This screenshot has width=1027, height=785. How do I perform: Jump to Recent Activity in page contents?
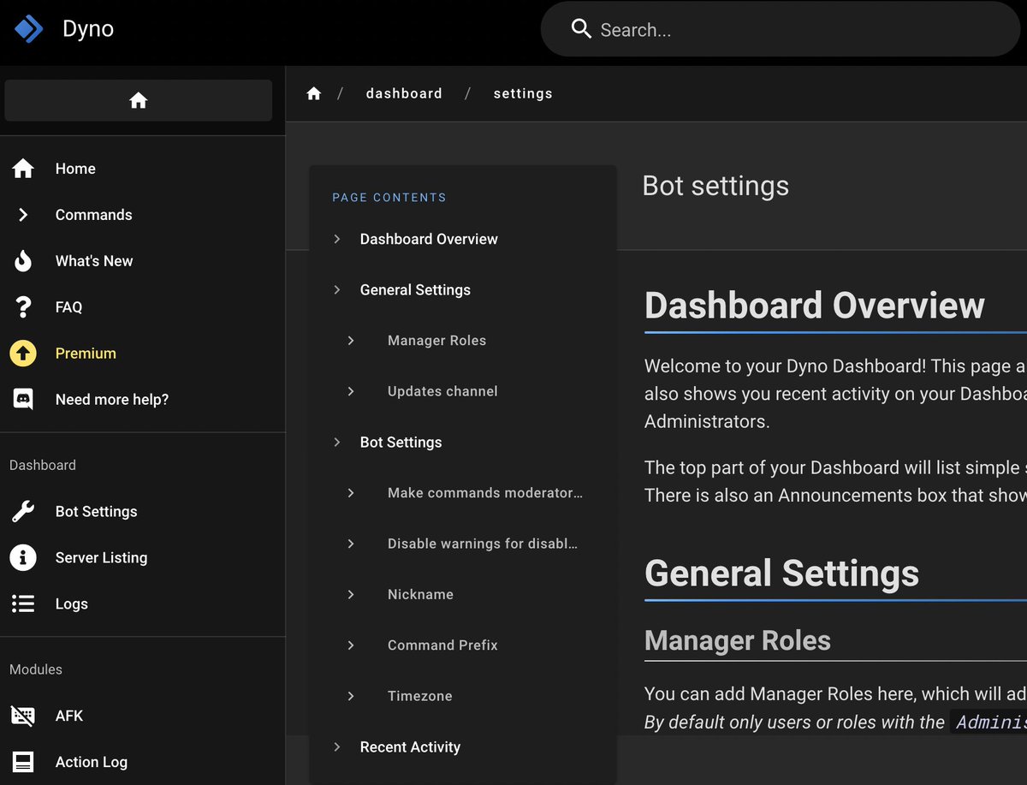tap(410, 747)
